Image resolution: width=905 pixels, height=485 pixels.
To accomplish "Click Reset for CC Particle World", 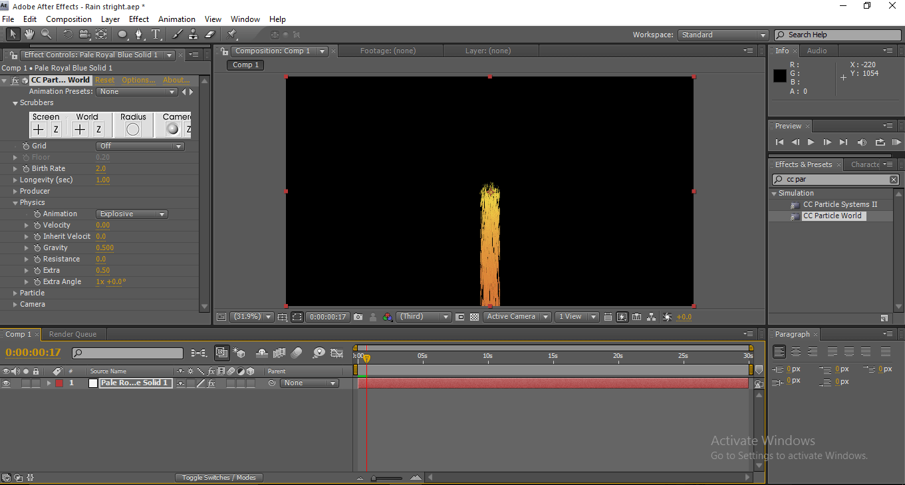I will pyautogui.click(x=104, y=80).
